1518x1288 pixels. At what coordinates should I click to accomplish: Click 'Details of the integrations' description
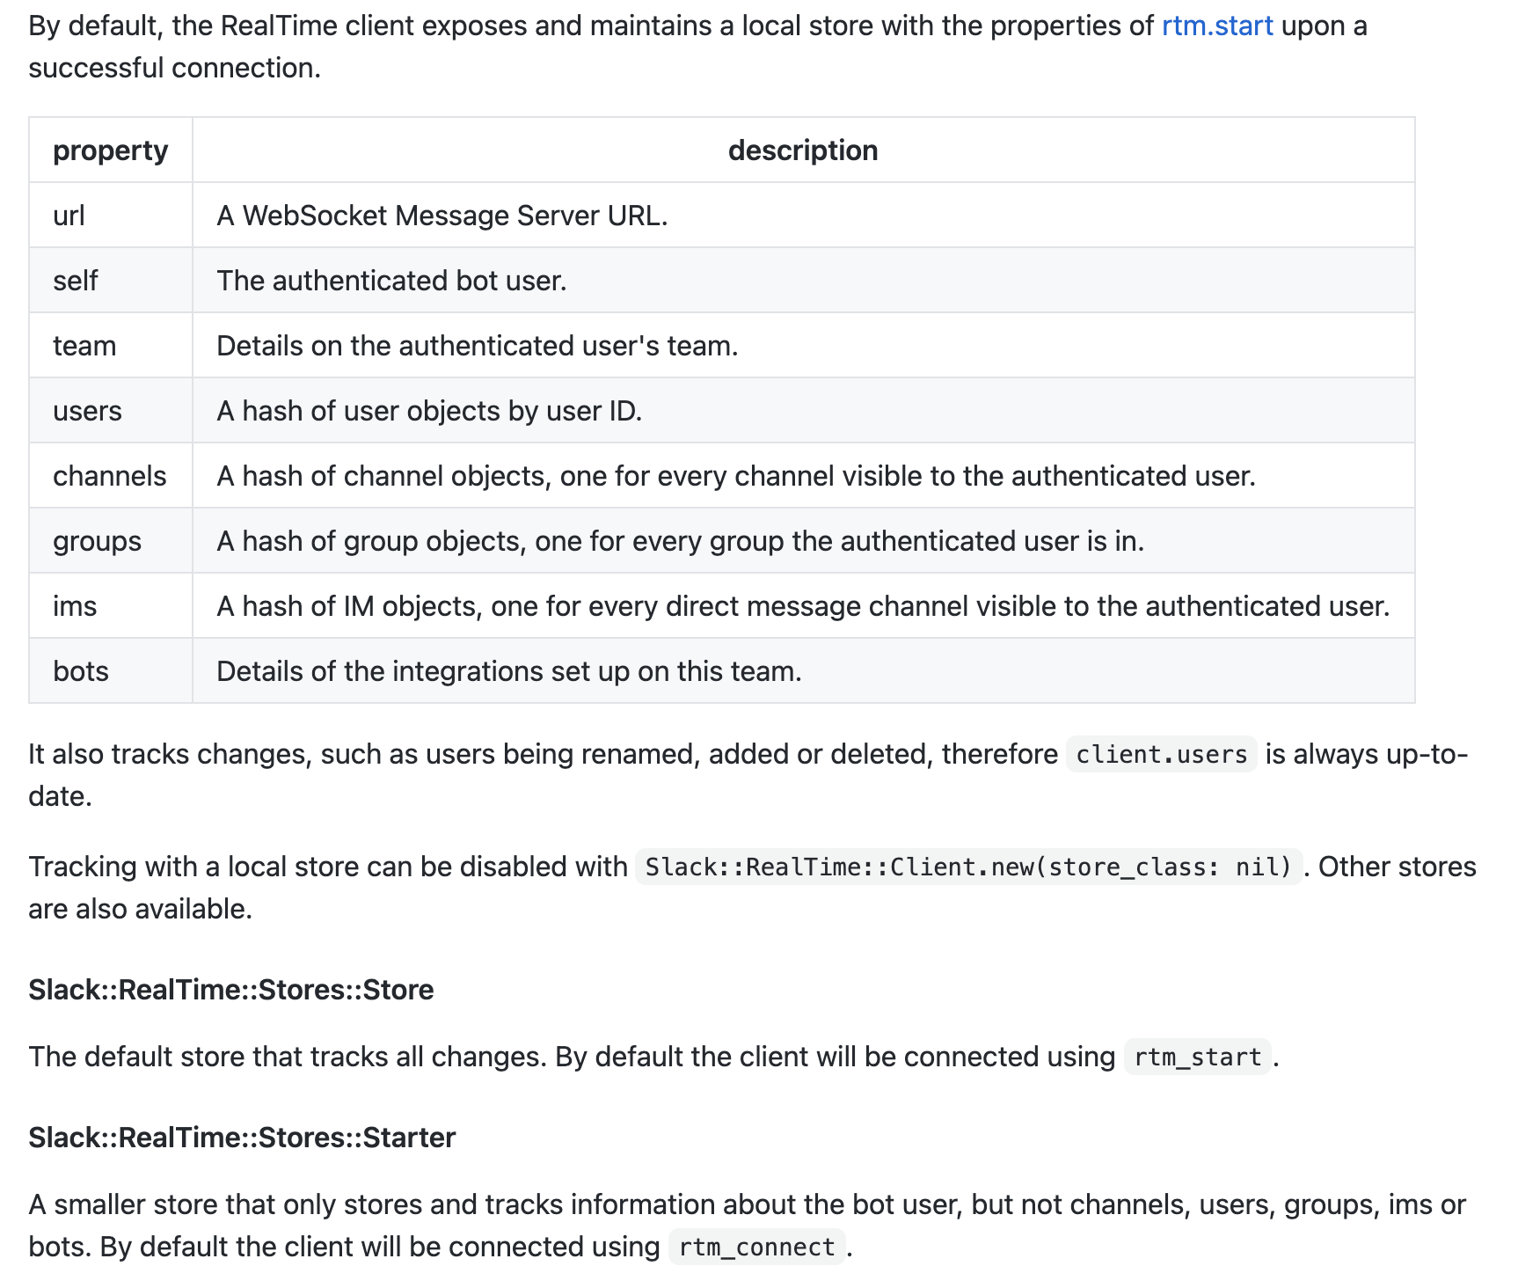pyautogui.click(x=803, y=671)
